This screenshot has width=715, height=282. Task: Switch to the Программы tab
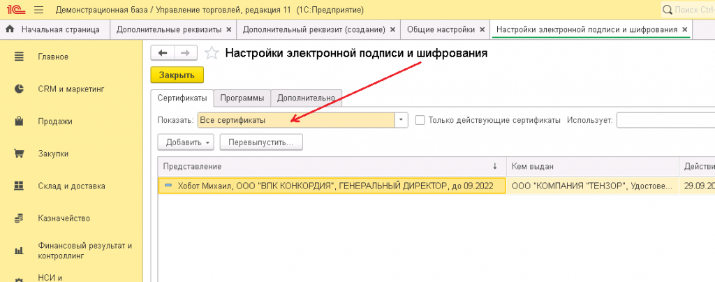pos(242,98)
